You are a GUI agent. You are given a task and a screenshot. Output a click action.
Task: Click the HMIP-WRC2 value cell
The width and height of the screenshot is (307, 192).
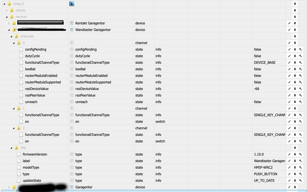[263, 168]
